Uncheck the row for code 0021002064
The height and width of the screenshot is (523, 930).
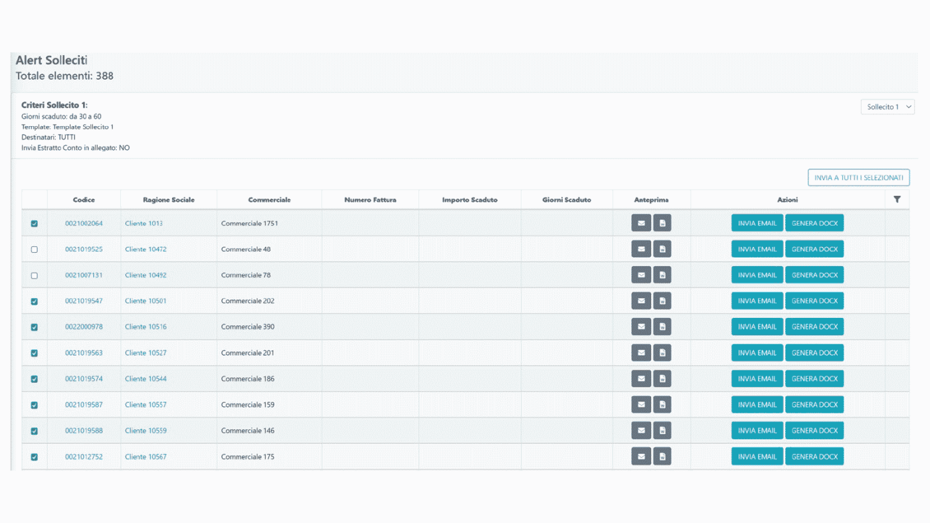tap(35, 224)
